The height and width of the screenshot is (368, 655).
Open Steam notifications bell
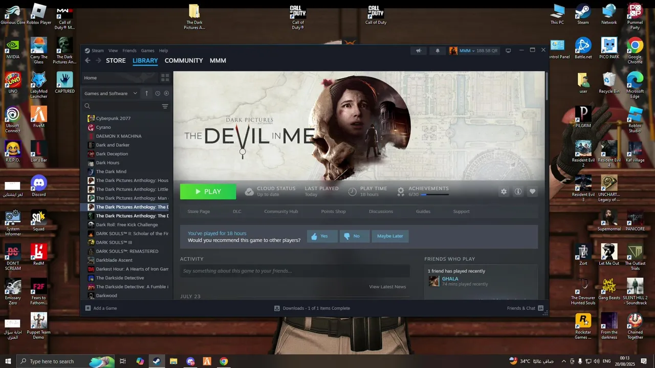click(x=438, y=51)
